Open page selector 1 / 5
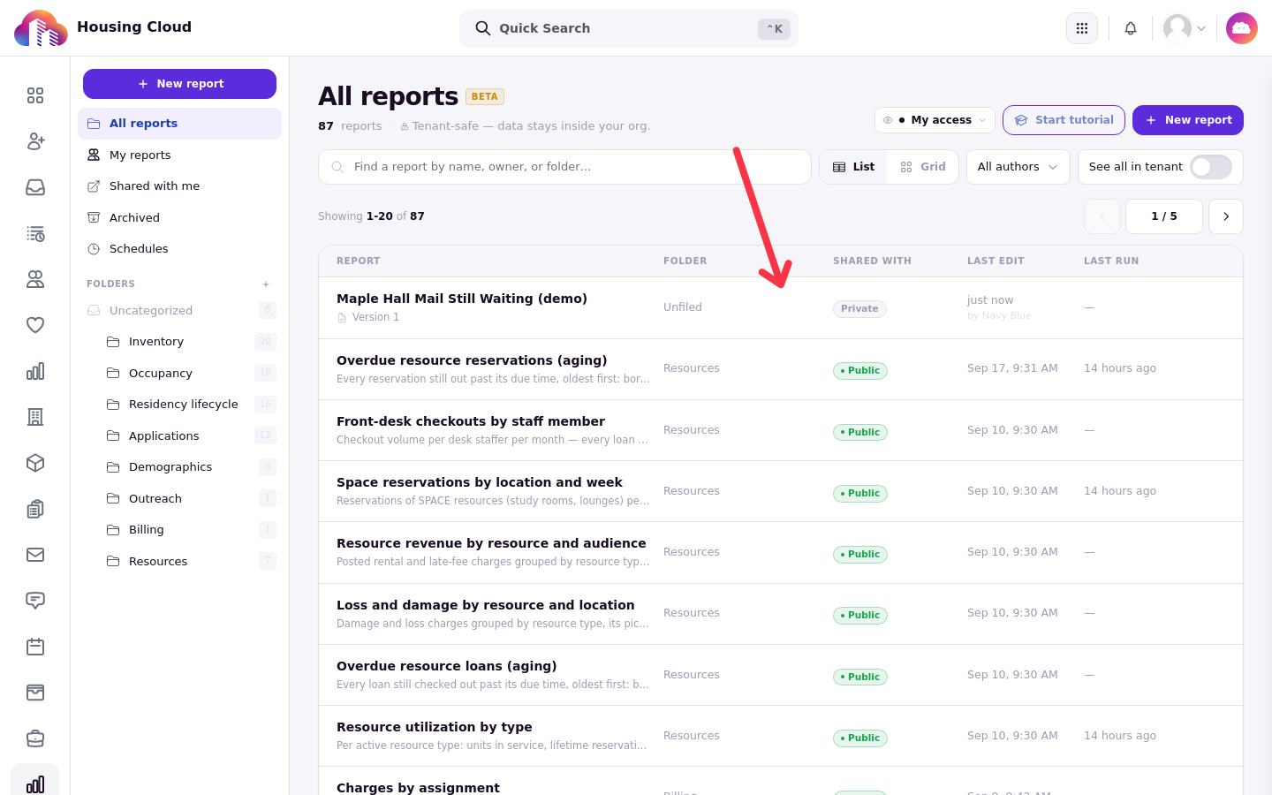This screenshot has width=1272, height=795. tap(1164, 216)
